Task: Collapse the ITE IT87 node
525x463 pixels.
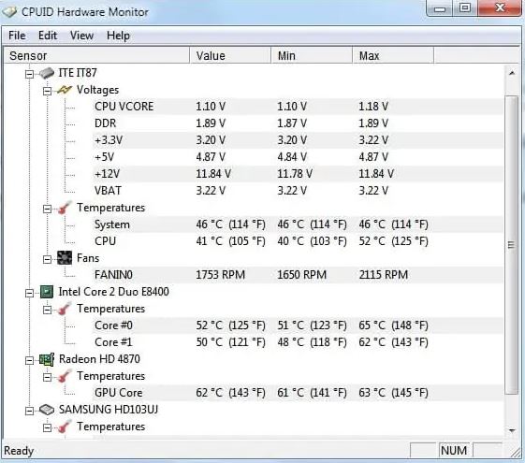Action: pos(29,74)
